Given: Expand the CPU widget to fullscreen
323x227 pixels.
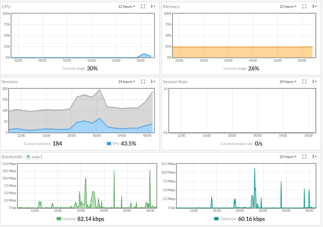Looking at the screenshot, I should (x=143, y=6).
